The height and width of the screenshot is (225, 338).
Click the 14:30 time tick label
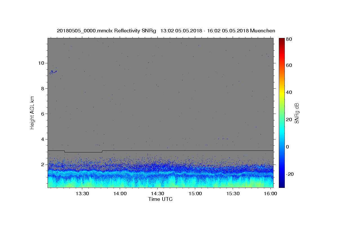point(157,194)
